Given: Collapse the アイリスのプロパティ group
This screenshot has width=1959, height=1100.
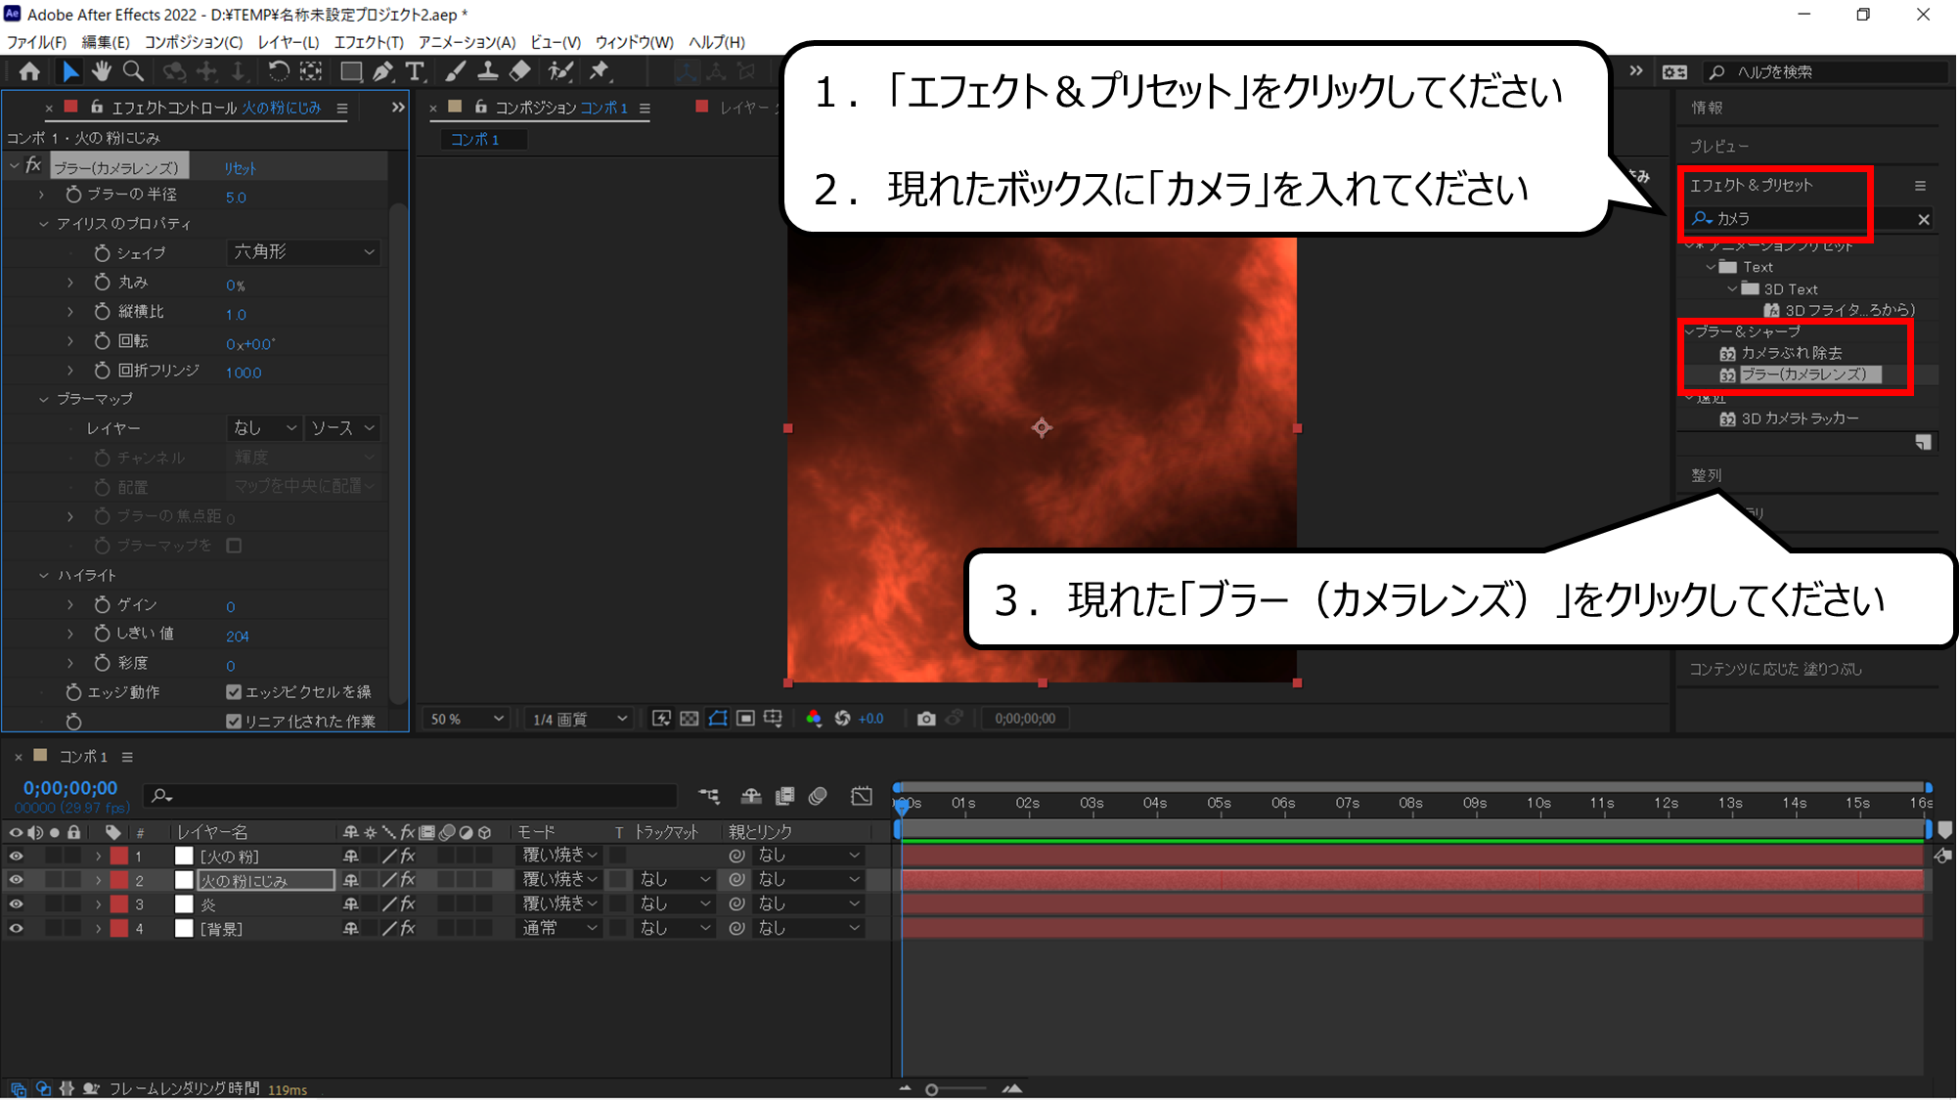Looking at the screenshot, I should coord(43,224).
